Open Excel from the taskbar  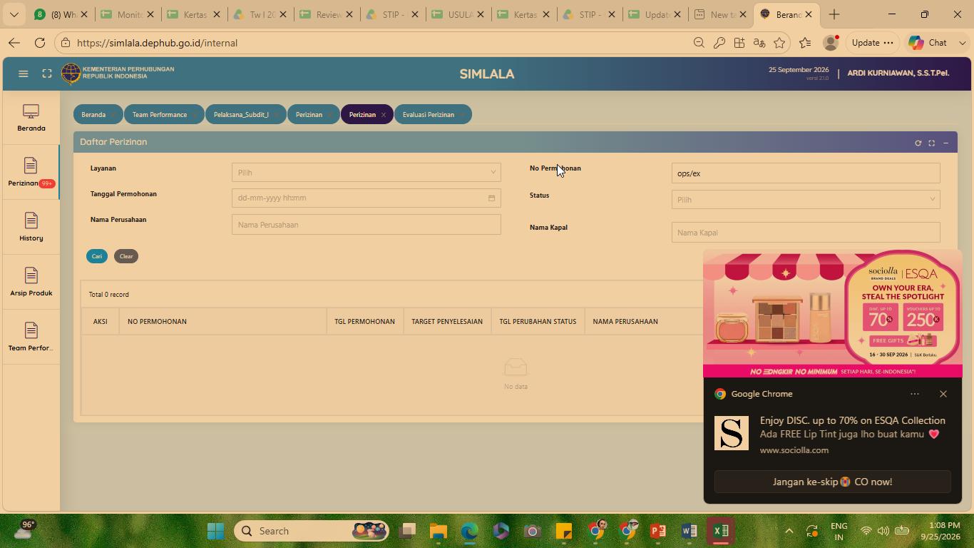(x=721, y=531)
